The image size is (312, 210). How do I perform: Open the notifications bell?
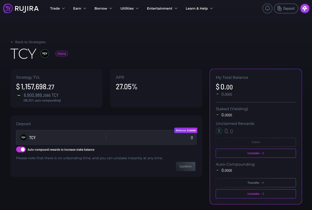tap(267, 8)
